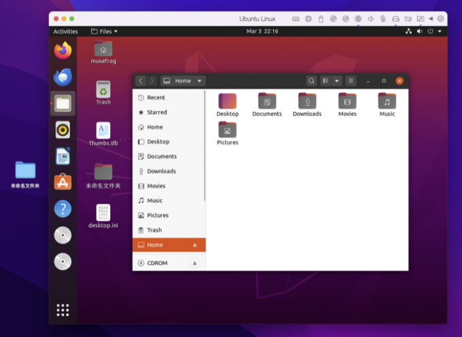Select Pictures in the Files sidebar
The width and height of the screenshot is (462, 337).
pyautogui.click(x=168, y=215)
